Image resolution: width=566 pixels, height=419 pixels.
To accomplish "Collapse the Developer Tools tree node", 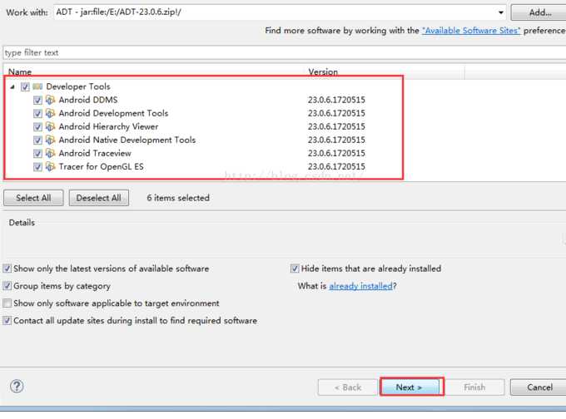I will (x=12, y=87).
